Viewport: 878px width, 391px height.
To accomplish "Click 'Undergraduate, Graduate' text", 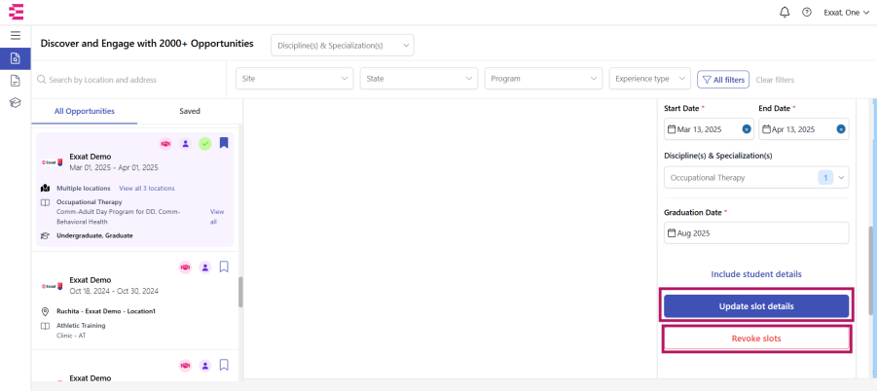I will 94,235.
